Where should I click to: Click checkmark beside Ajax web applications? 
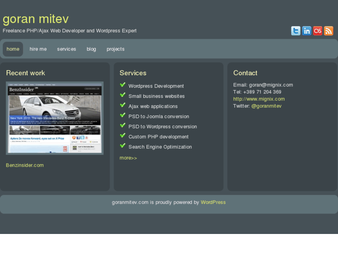pyautogui.click(x=123, y=105)
